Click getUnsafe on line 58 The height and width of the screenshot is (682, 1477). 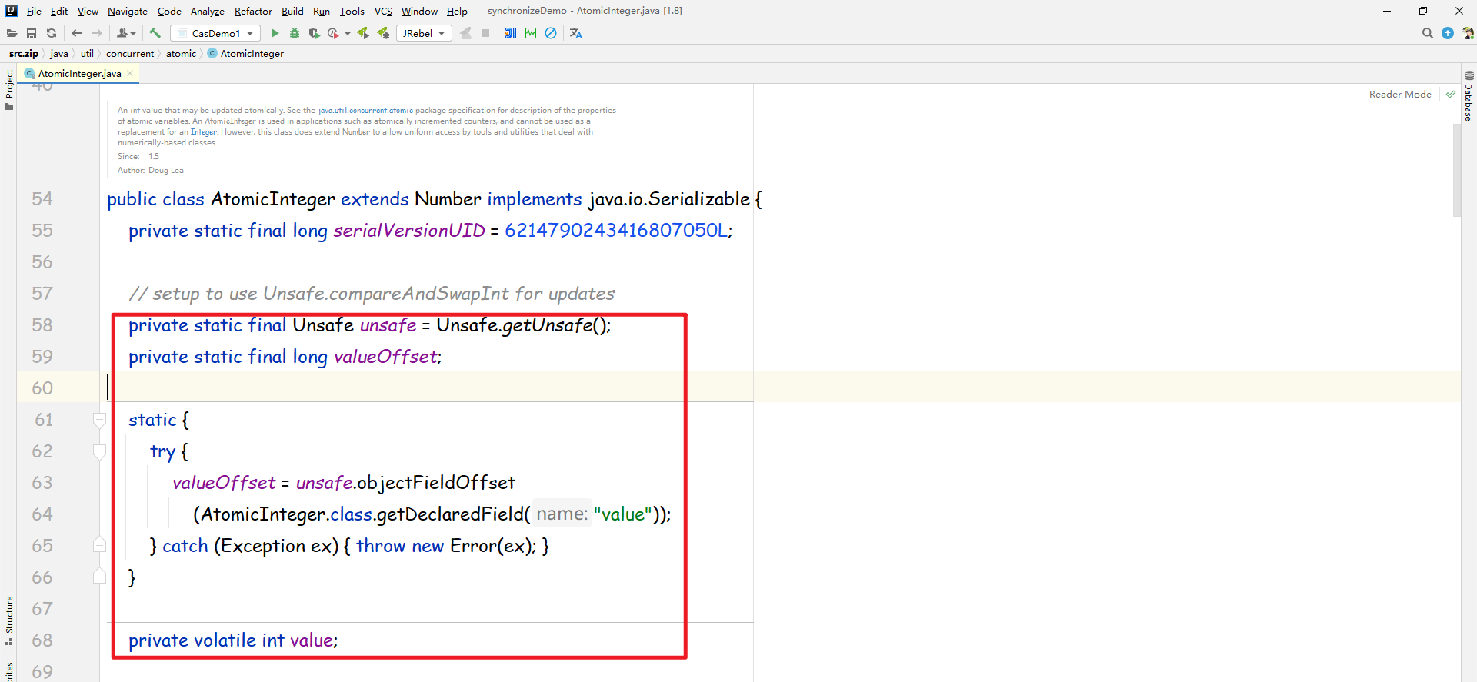[547, 325]
